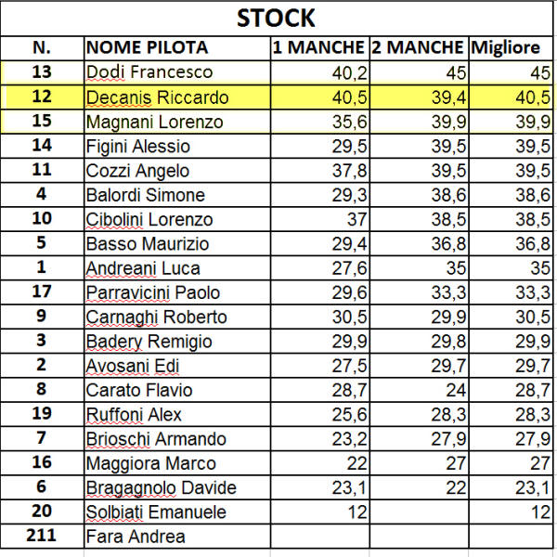Select the N. header cell
557x557 pixels.
42,48
